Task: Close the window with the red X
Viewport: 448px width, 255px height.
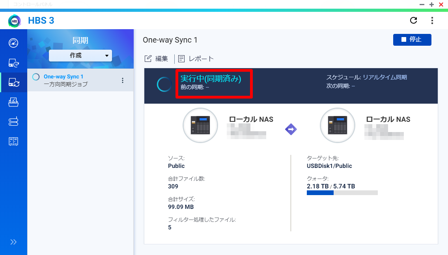Action: point(441,4)
